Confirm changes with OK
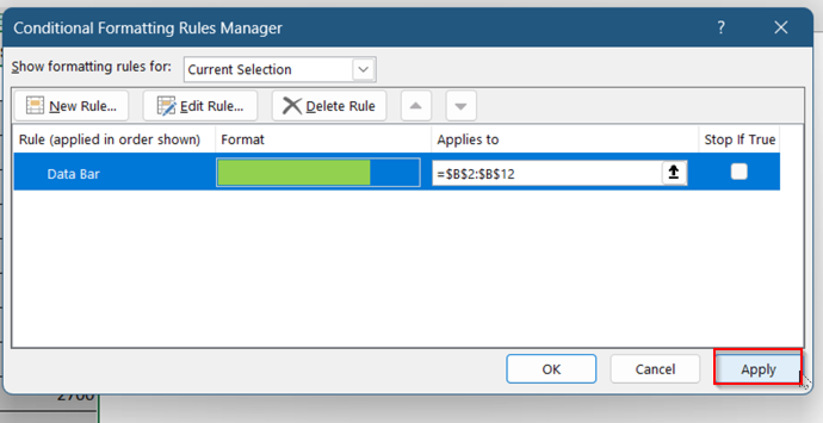Screen dimensions: 823x423 pyautogui.click(x=551, y=369)
